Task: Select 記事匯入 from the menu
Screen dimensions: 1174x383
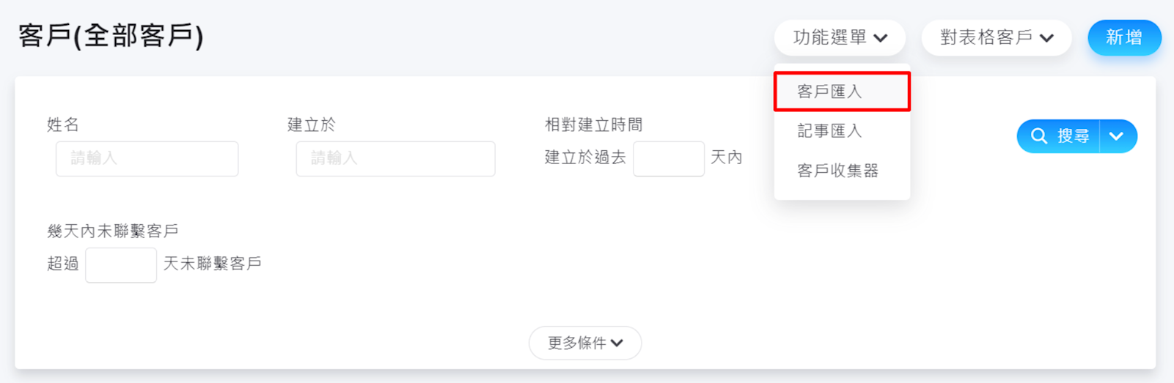Action: [x=842, y=131]
